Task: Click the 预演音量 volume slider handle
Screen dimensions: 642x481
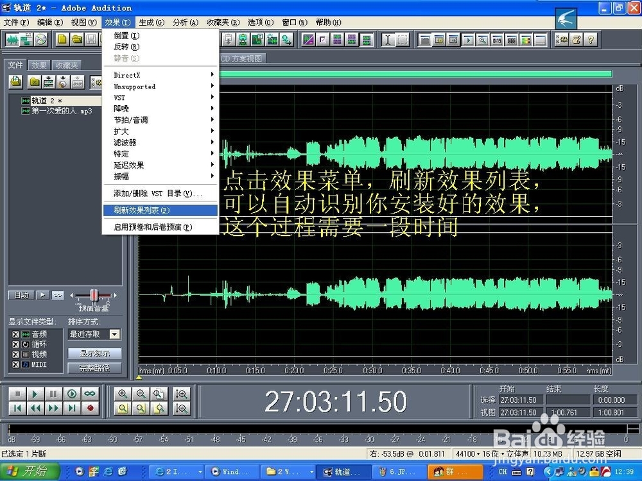Action: (x=94, y=295)
